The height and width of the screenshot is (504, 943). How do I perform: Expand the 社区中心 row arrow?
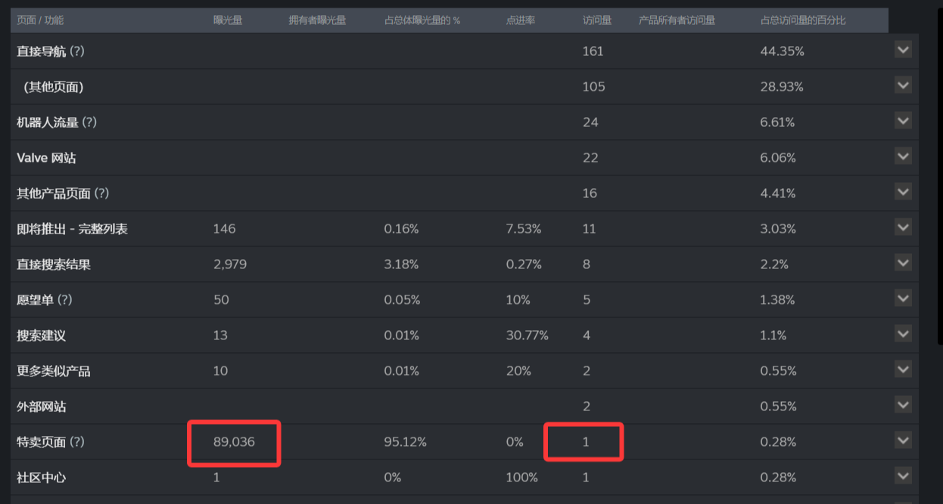[x=903, y=476]
